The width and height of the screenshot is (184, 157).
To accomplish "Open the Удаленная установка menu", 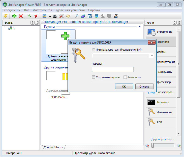I will (70, 10).
